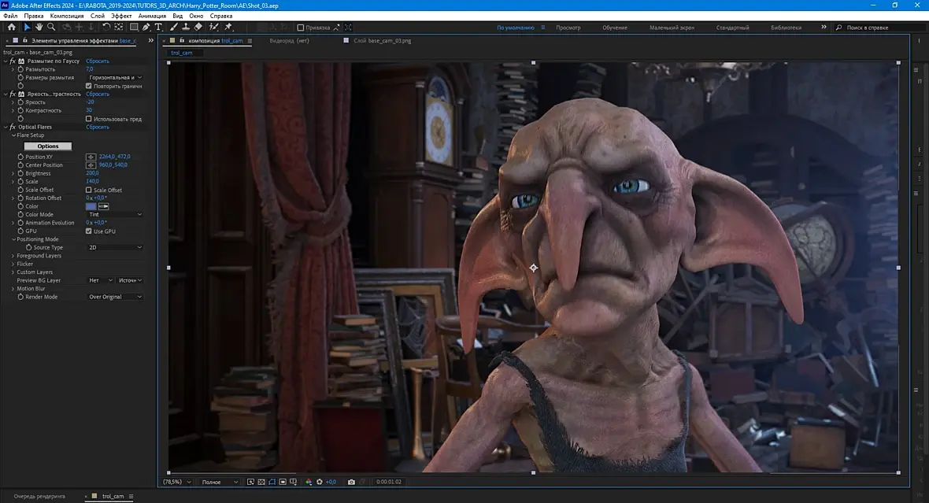Image resolution: width=929 pixels, height=503 pixels.
Task: Switch to Слой base_cam_03.png tab
Action: 382,41
